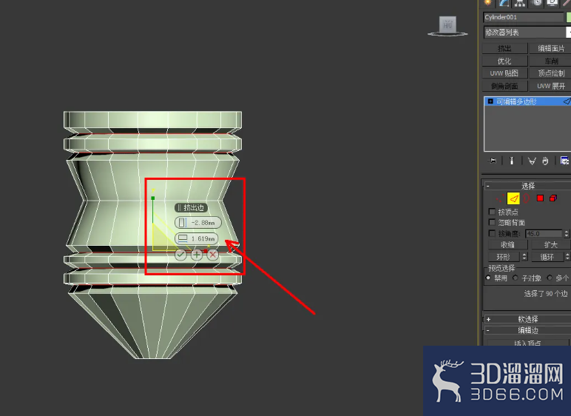The image size is (571, 416).
Task: Click the 45.0 angle value field
Action: coord(544,233)
